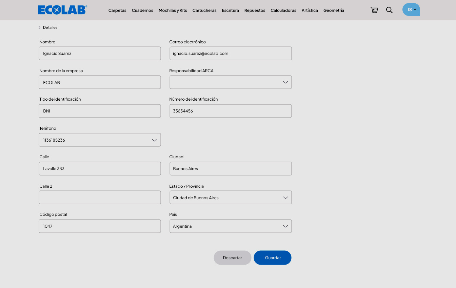Expand the Teléfono dropdown
Image resolution: width=456 pixels, height=288 pixels.
click(100, 140)
